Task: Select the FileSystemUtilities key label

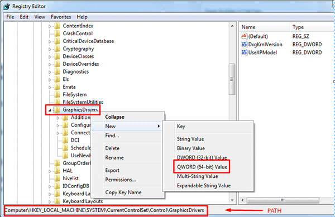Action: coord(83,102)
